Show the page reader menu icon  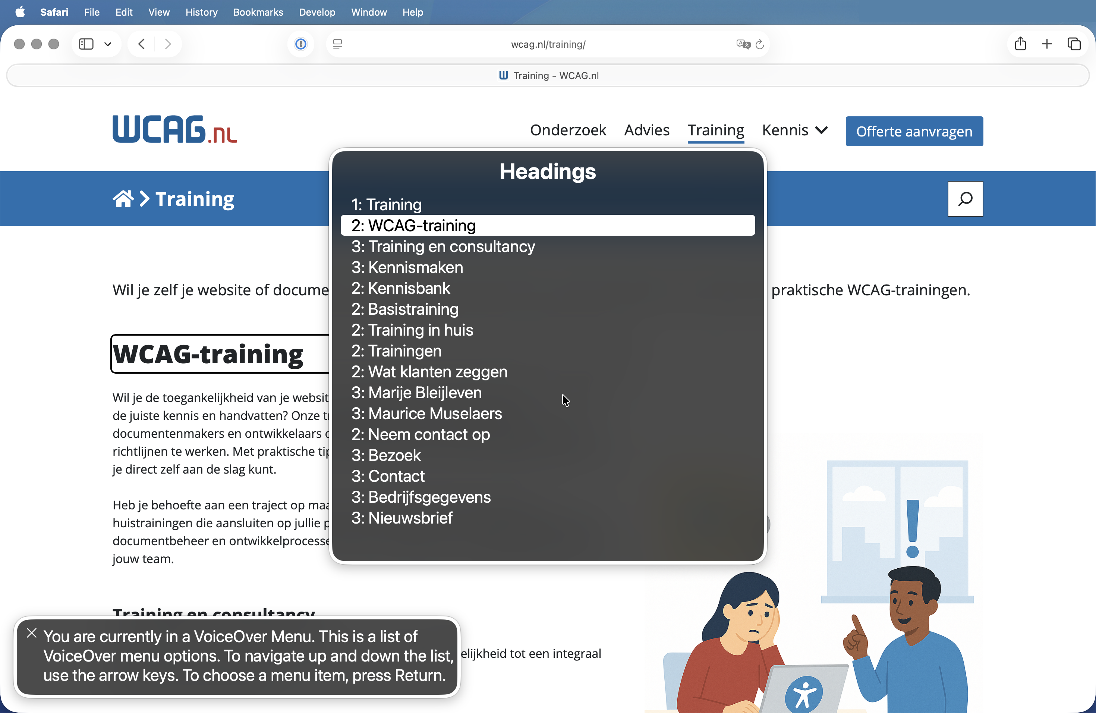click(337, 44)
